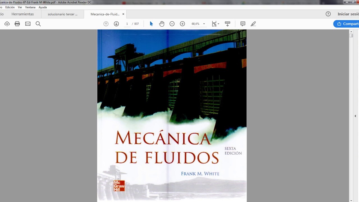The height and width of the screenshot is (202, 359).
Task: Click the upload to cloud icon
Action: point(7,24)
